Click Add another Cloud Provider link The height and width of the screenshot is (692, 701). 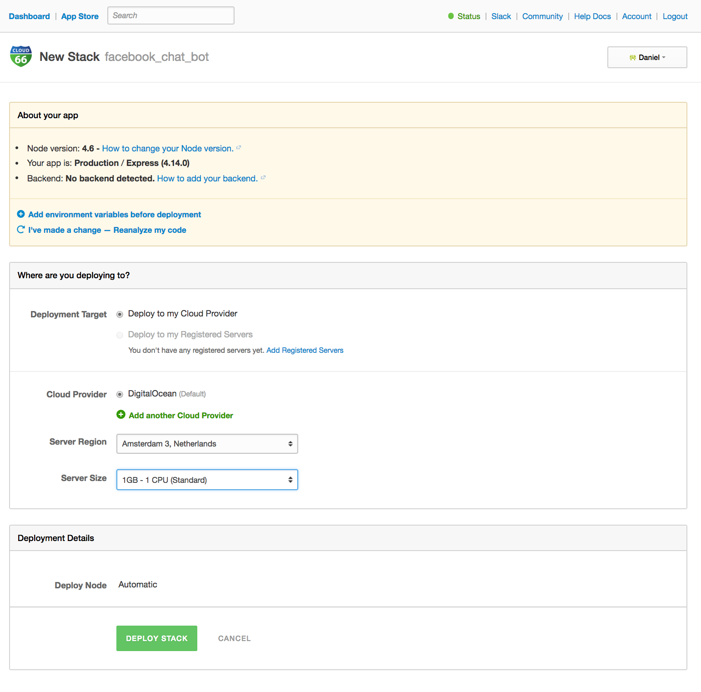181,416
